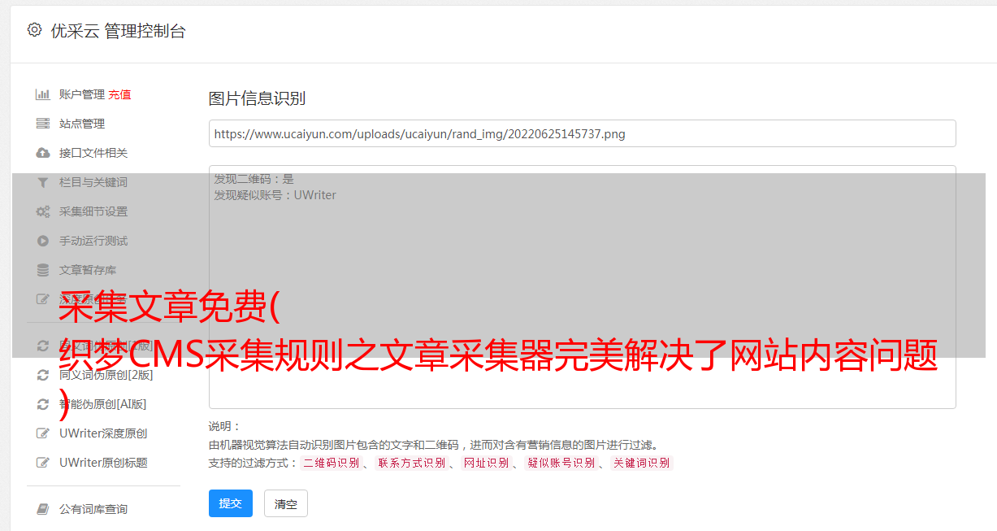Click the 二维码识别 tag
Viewport: 997px width, 531px height.
[331, 463]
